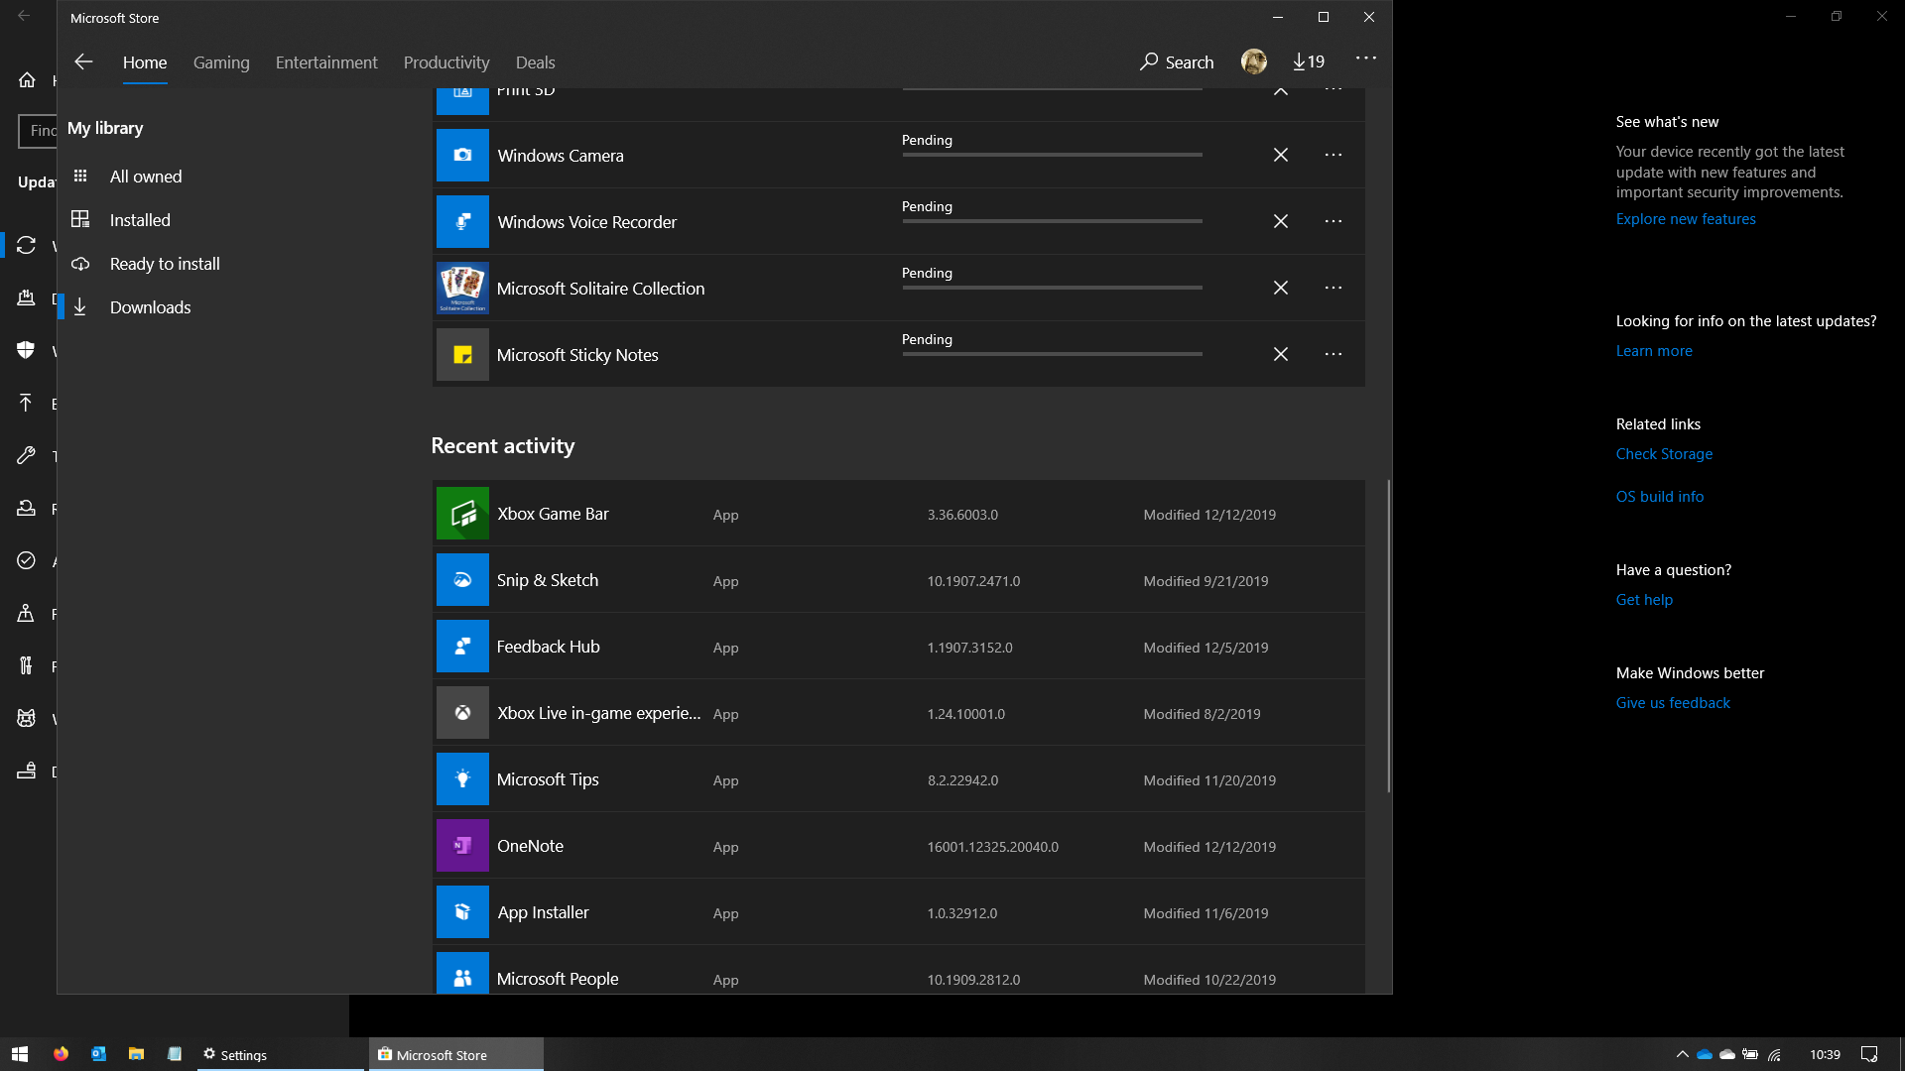Click the Feedback Hub title

tap(548, 647)
